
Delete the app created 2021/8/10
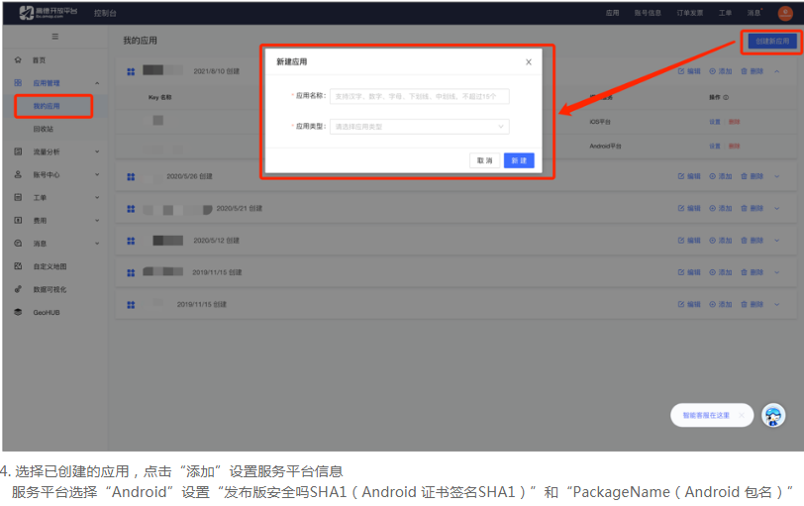pyautogui.click(x=753, y=71)
